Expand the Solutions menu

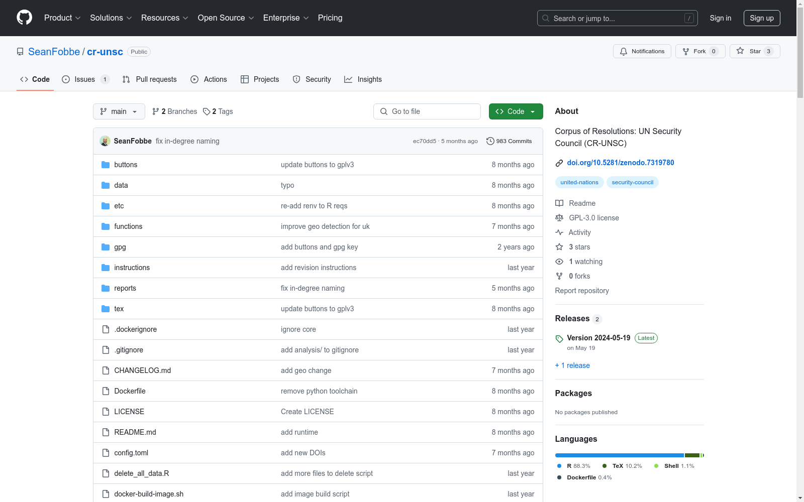click(x=111, y=18)
